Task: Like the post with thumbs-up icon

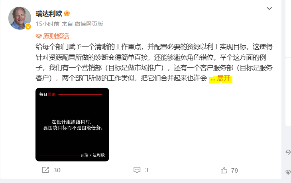Action: (x=224, y=170)
